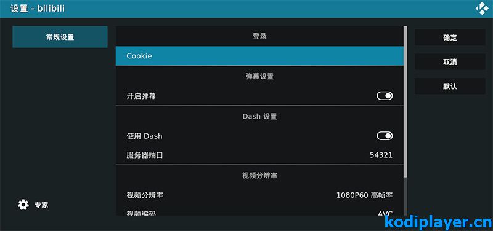Click the 使用 Dash setting label
Image resolution: width=493 pixels, height=231 pixels.
coord(144,136)
